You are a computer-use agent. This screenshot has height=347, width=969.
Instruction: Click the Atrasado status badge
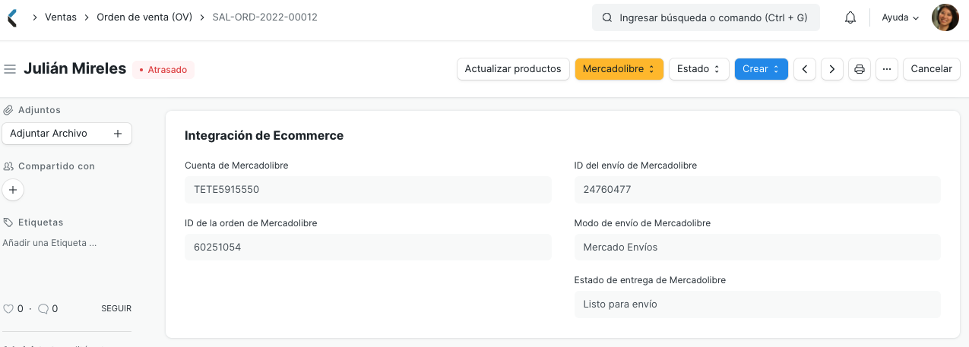click(163, 70)
